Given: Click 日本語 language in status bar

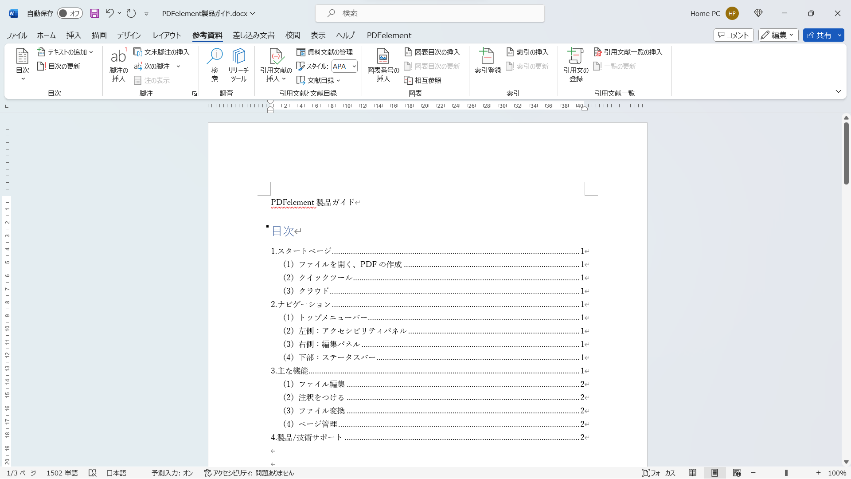Looking at the screenshot, I should click(116, 473).
